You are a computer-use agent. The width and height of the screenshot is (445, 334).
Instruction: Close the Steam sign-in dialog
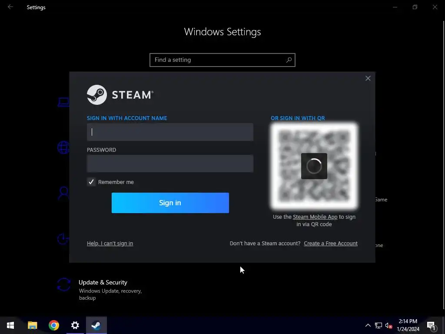point(368,78)
